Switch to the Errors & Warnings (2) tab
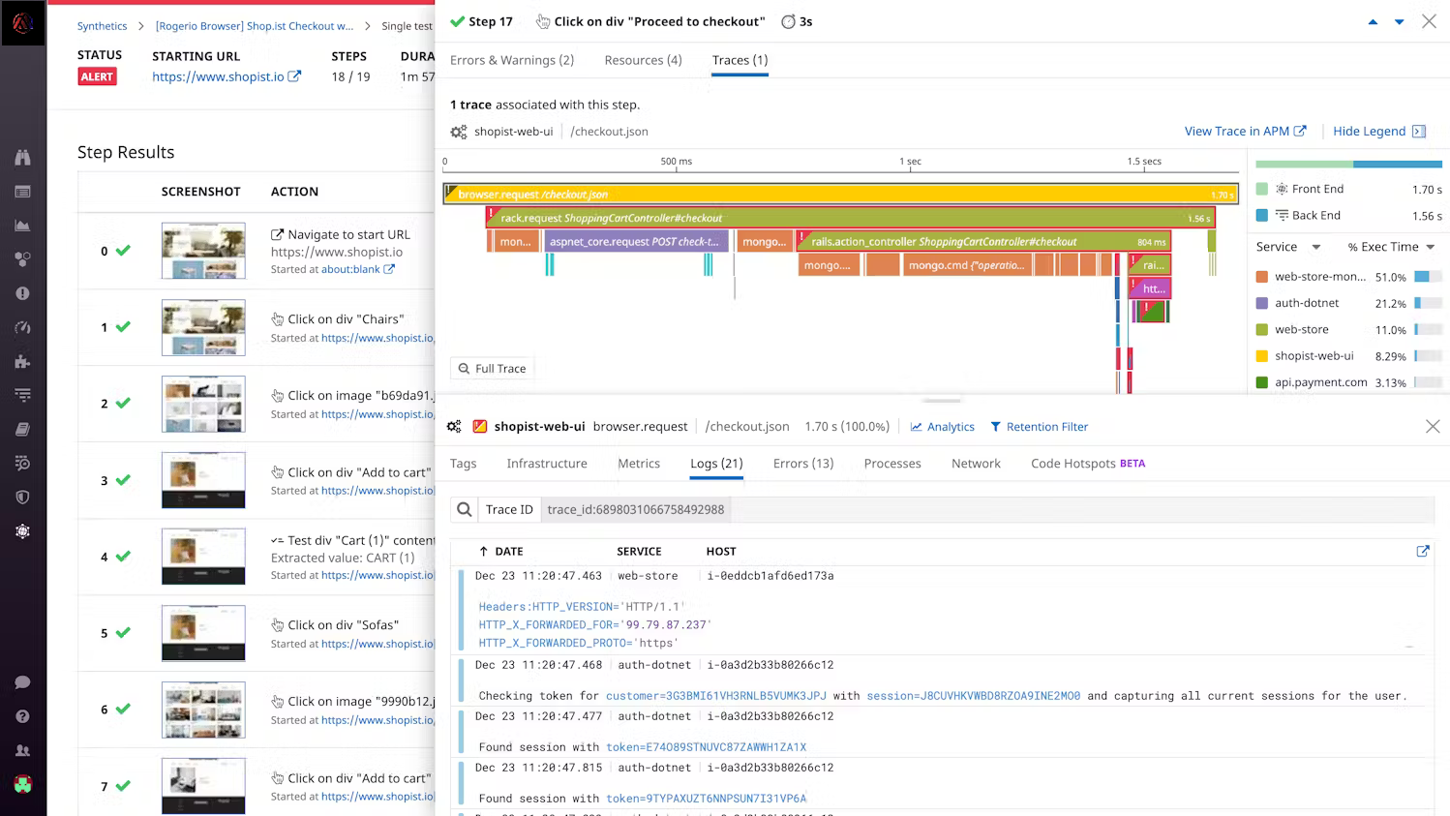Screen dimensions: 1450x816 (x=511, y=60)
